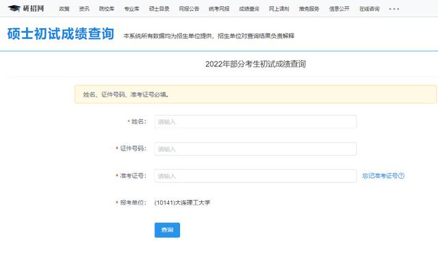Viewport: 438px width, 256px height.
Task: Select 统考网报 in the top navigation
Action: pyautogui.click(x=219, y=9)
